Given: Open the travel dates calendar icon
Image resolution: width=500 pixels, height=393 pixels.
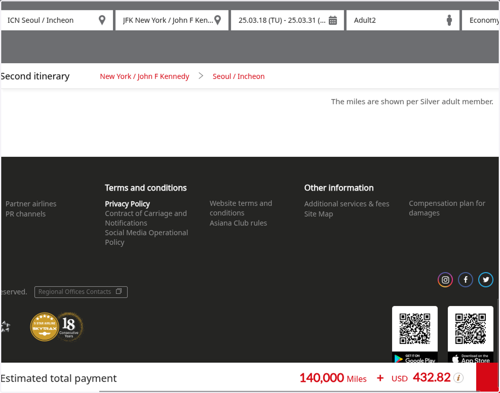Looking at the screenshot, I should 333,20.
